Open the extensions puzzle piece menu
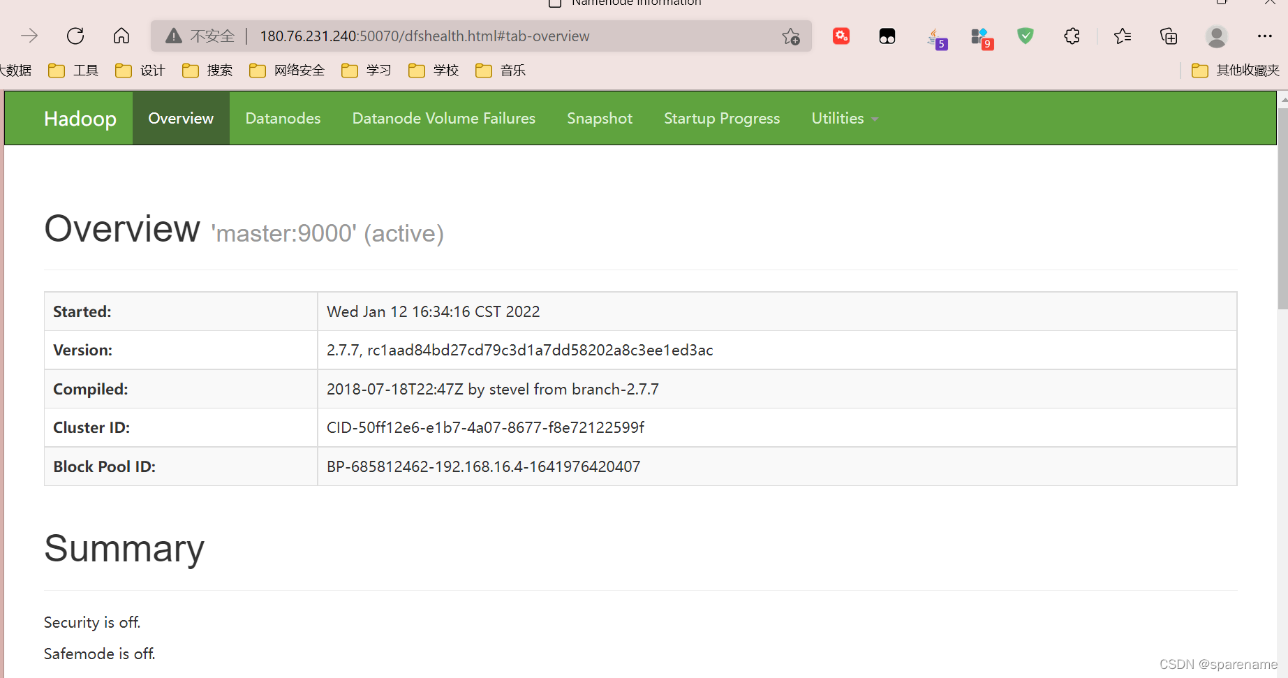The width and height of the screenshot is (1288, 678). pyautogui.click(x=1072, y=36)
